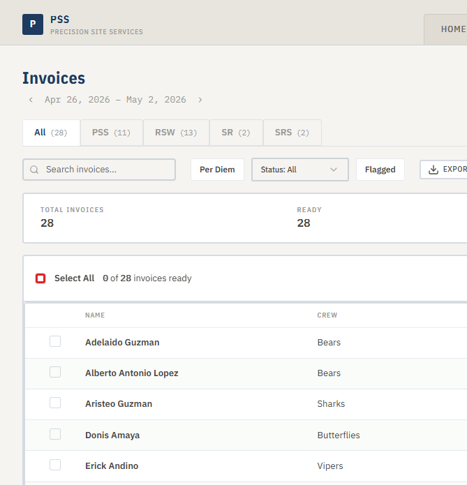Click in the Search invoices field

(x=99, y=170)
